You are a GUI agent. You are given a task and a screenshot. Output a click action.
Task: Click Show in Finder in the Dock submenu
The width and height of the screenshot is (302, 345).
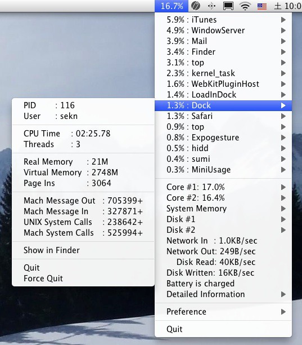[83, 250]
